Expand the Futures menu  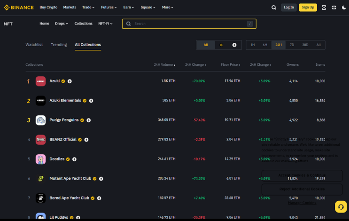pyautogui.click(x=109, y=8)
